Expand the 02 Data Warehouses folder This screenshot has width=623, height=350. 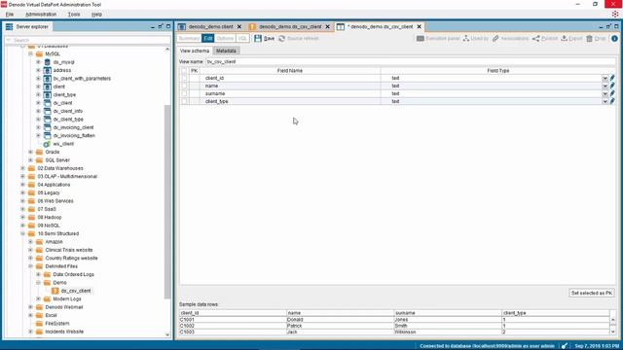(x=22, y=168)
